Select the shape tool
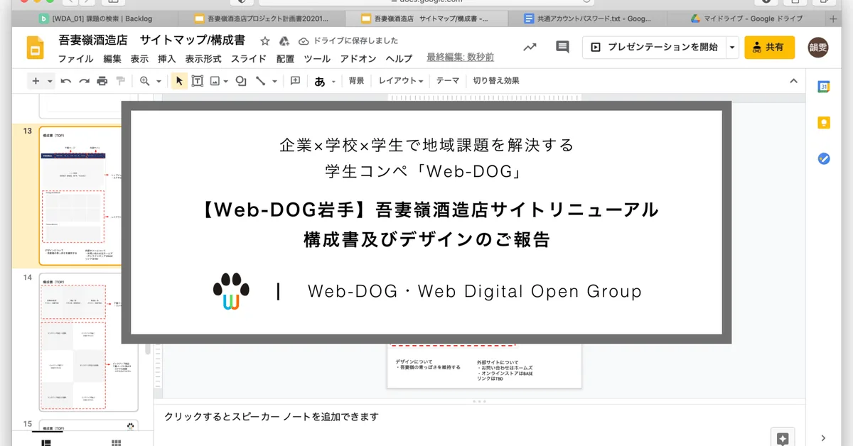This screenshot has width=853, height=446. pos(241,81)
